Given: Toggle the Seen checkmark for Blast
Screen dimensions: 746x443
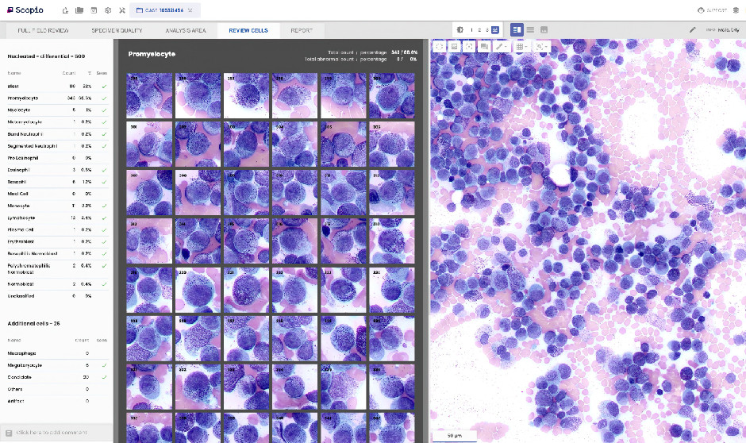Looking at the screenshot, I should pyautogui.click(x=104, y=86).
